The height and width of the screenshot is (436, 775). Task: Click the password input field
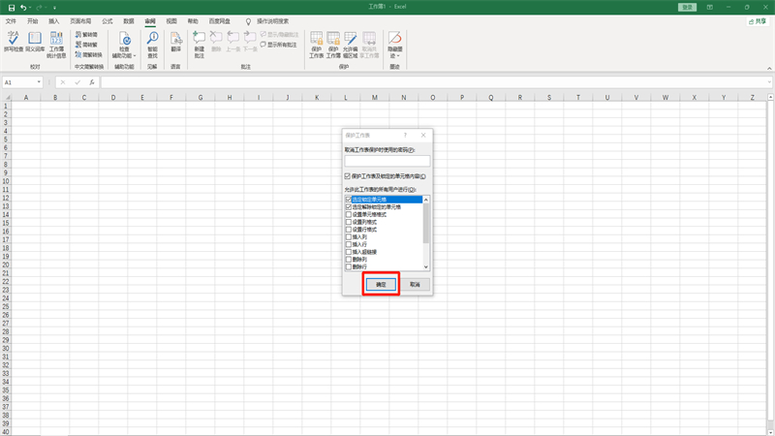click(x=387, y=161)
